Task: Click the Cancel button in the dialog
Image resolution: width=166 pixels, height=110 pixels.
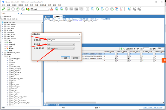Action: 76,58
